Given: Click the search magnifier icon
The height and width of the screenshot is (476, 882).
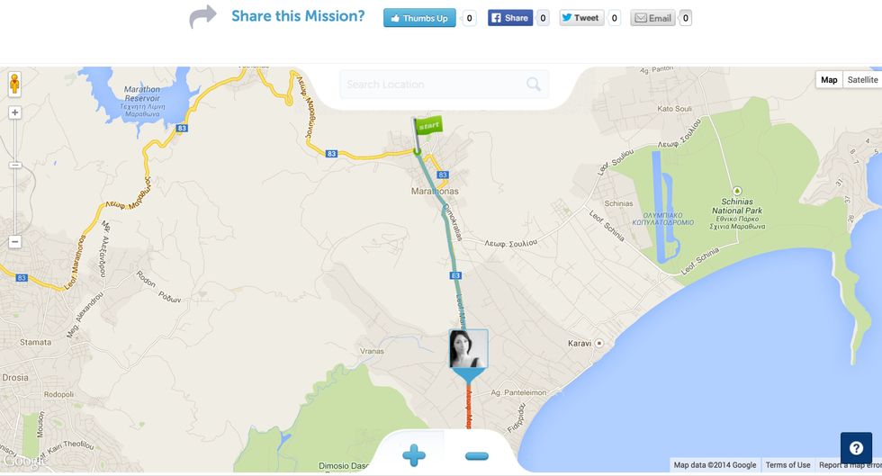Looking at the screenshot, I should (533, 85).
